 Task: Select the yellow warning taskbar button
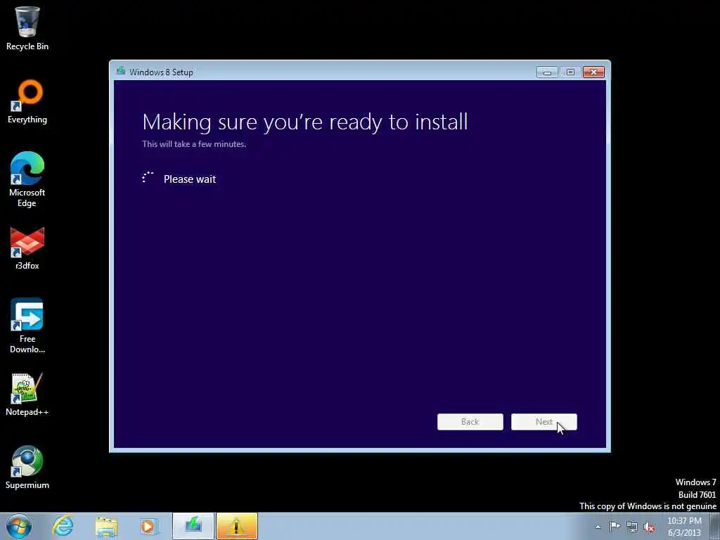click(237, 526)
